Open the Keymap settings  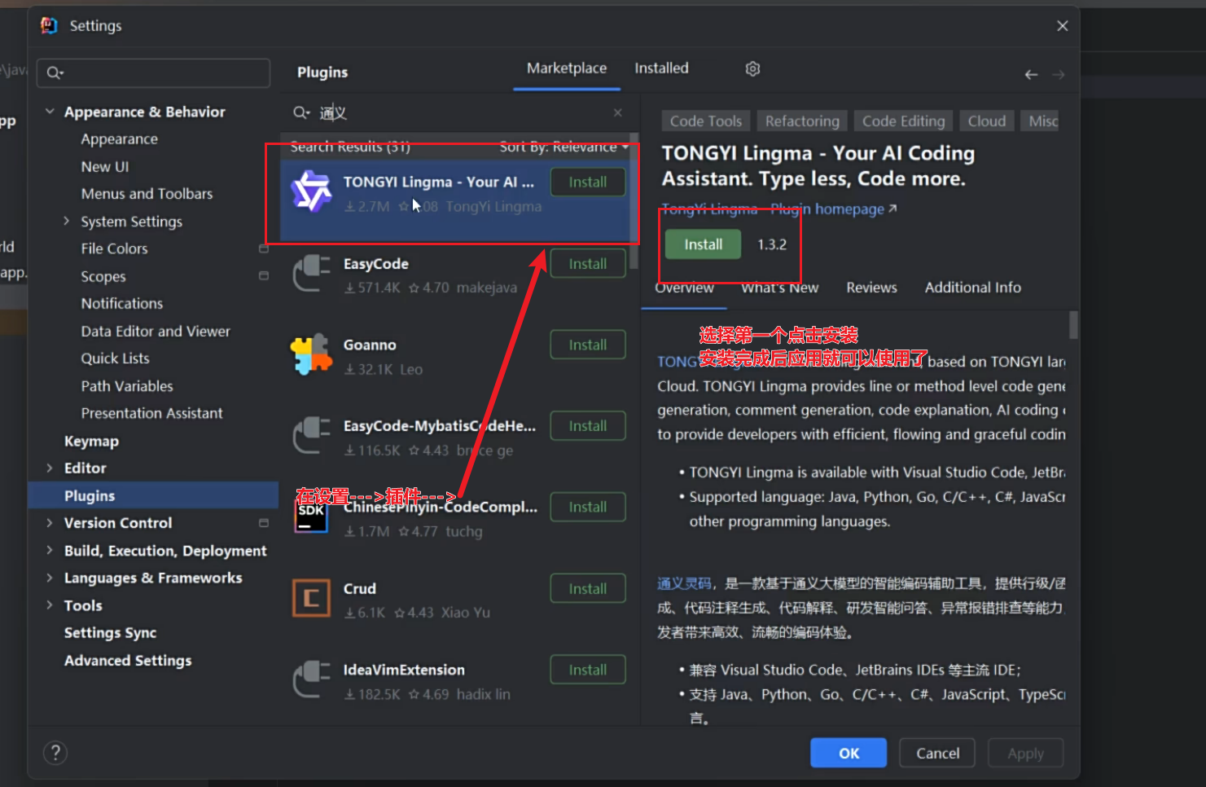click(x=91, y=441)
